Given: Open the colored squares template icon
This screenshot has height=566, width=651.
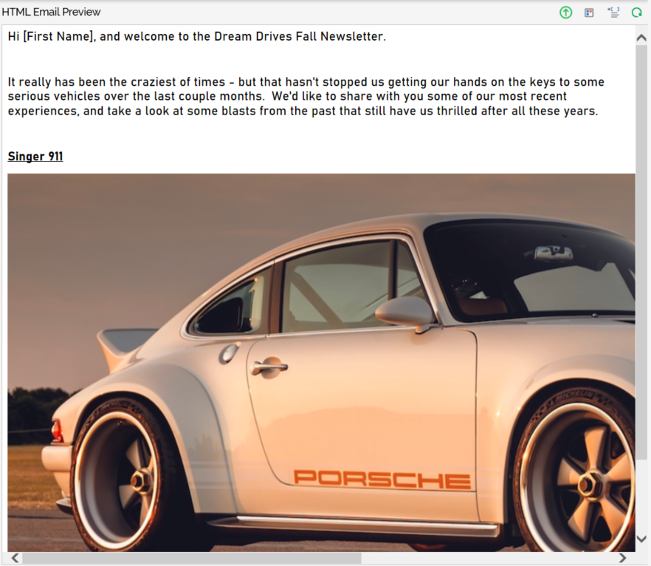Looking at the screenshot, I should click(589, 13).
